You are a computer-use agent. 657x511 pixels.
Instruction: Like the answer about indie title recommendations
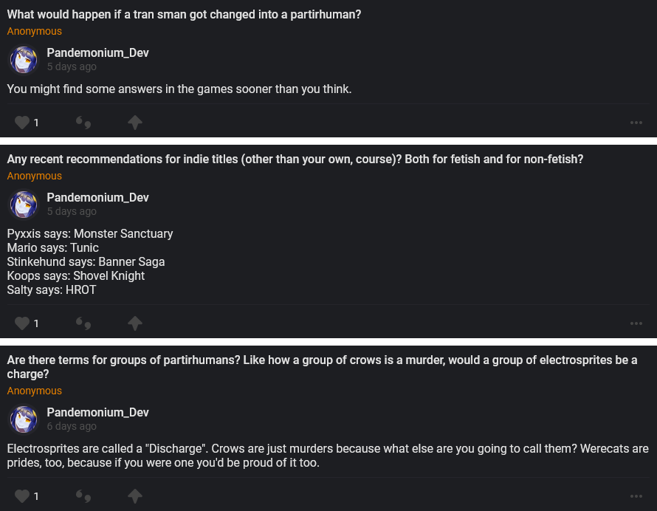tap(22, 323)
